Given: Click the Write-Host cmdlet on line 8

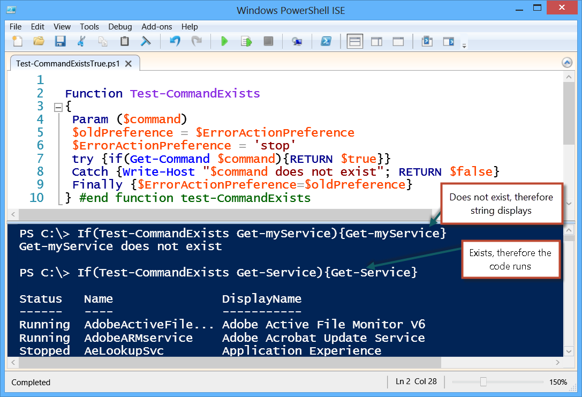Looking at the screenshot, I should (x=158, y=171).
